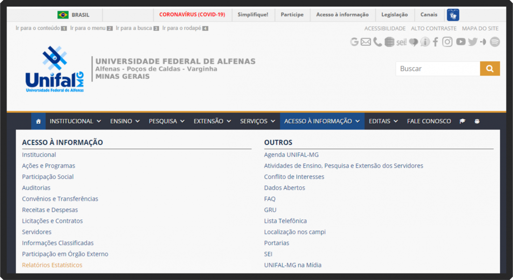
Task: Open Agenda UNIFAL-MG link
Action: coord(291,155)
